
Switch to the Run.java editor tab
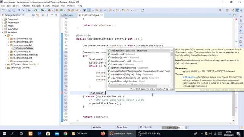click(69, 15)
